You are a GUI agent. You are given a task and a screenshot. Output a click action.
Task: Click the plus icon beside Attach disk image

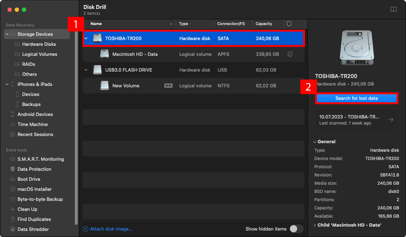pos(86,229)
